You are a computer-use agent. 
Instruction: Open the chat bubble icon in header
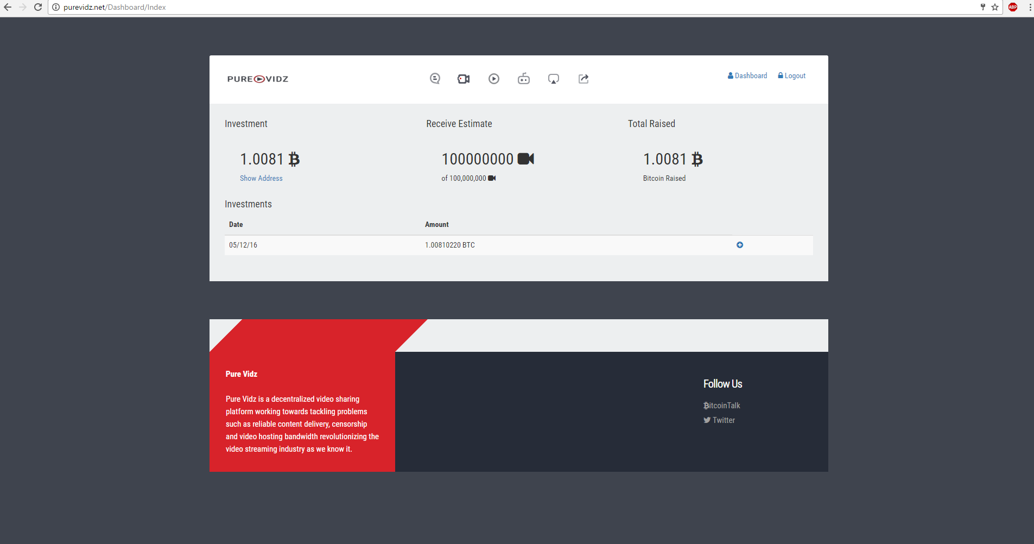435,79
